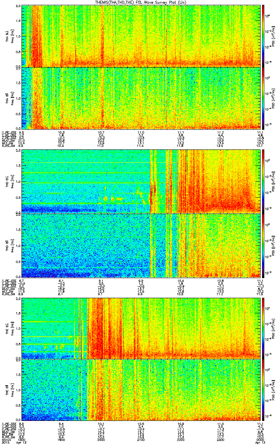Click the 'THA BL freq [Hz]' axis label
The width and height of the screenshot is (278, 445).
pos(10,36)
